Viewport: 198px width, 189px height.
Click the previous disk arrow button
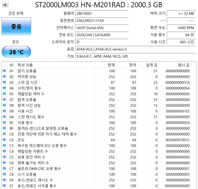click(x=5, y=5)
